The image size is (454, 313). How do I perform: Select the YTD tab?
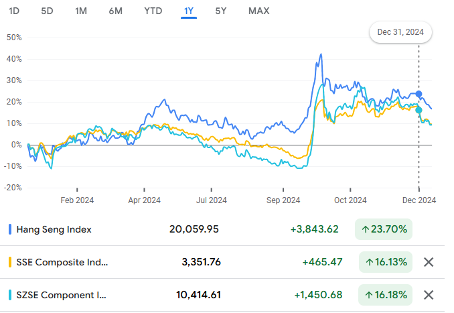pyautogui.click(x=153, y=11)
